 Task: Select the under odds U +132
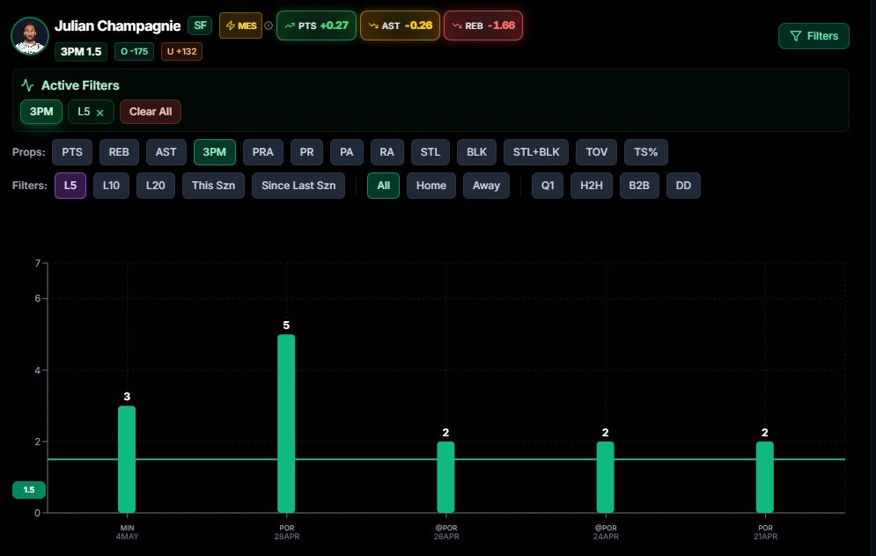(x=181, y=52)
